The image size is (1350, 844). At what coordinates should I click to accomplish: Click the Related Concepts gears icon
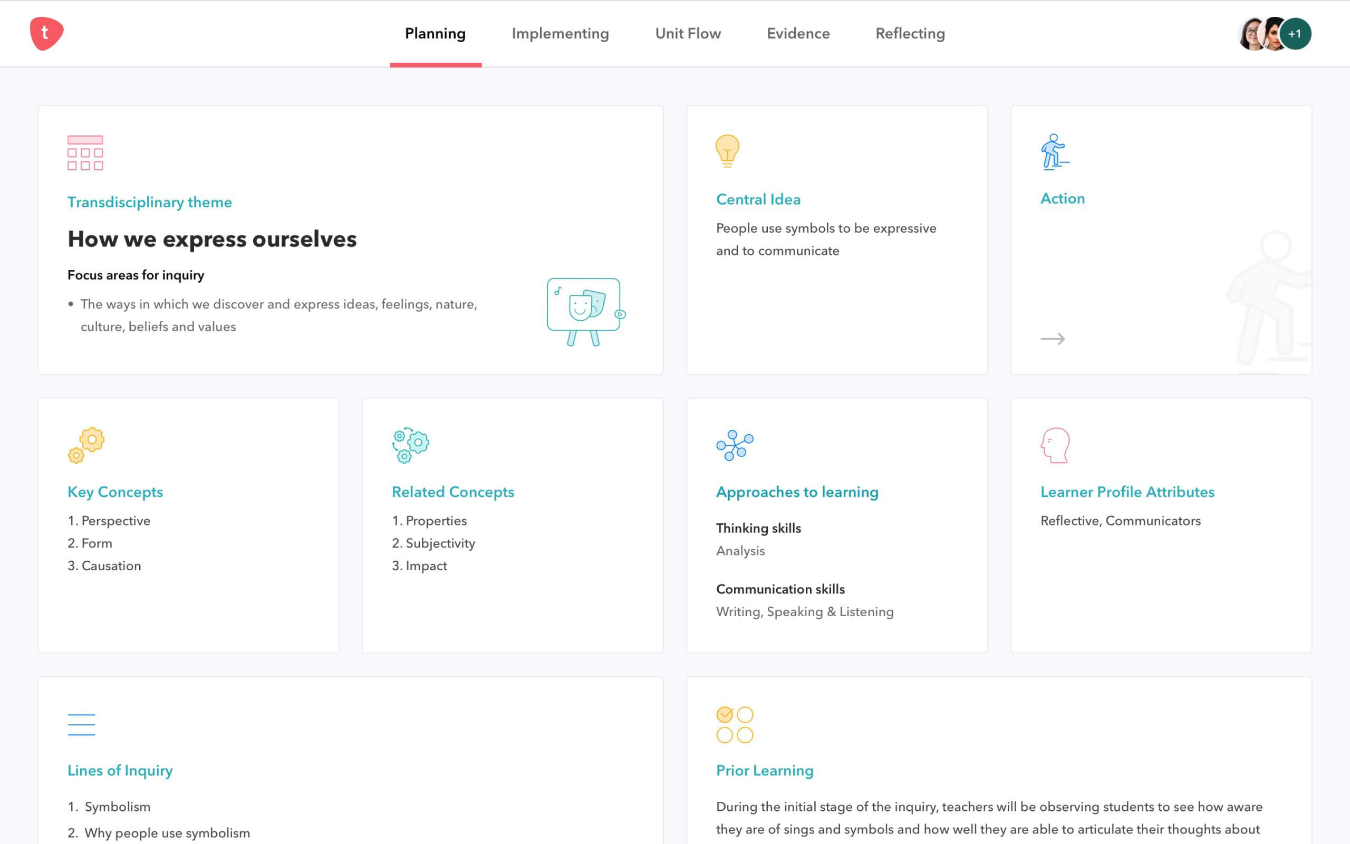point(411,445)
